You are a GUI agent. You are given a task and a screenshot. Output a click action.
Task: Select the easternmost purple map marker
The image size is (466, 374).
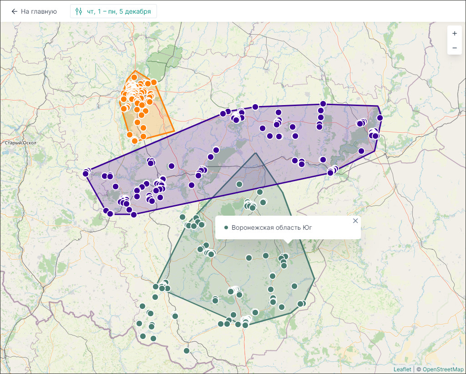[x=380, y=118]
